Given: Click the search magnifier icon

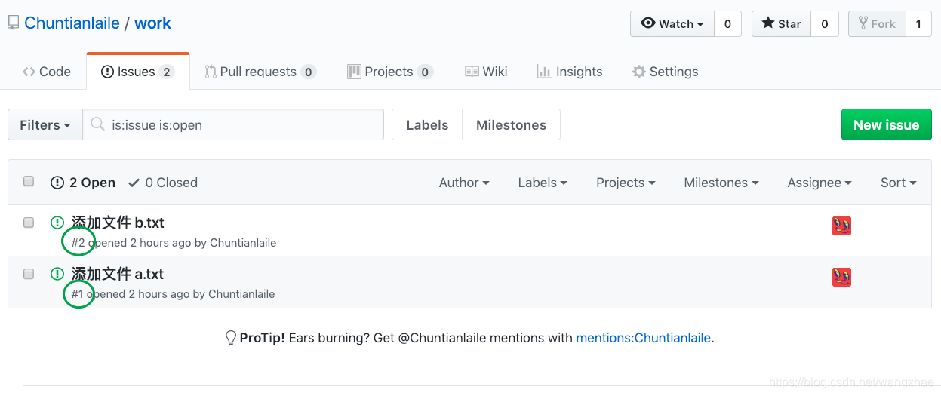Looking at the screenshot, I should click(97, 124).
